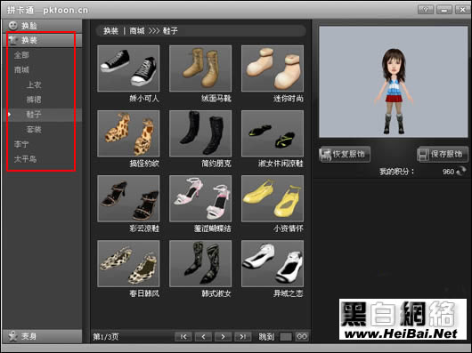This screenshot has height=353, width=472.
Task: Click 商城 in the breadcrumb
Action: [137, 31]
